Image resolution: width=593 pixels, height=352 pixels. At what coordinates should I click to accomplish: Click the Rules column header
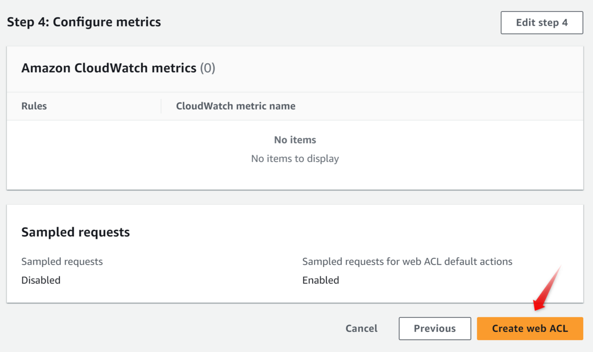point(34,106)
